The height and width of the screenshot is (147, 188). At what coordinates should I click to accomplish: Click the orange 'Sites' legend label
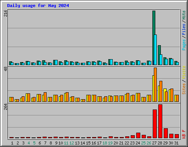(x=184, y=89)
